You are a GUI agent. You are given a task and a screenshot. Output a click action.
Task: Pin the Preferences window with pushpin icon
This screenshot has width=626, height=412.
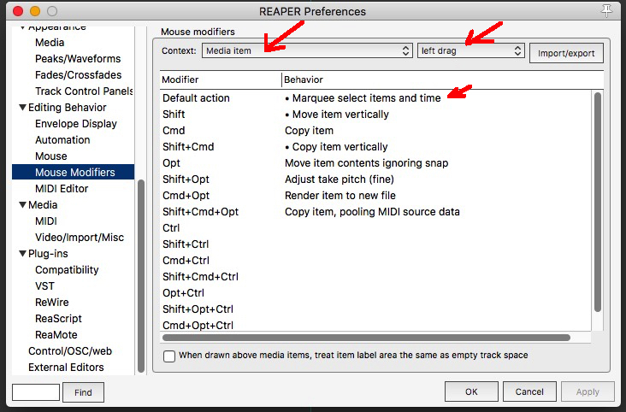(606, 11)
